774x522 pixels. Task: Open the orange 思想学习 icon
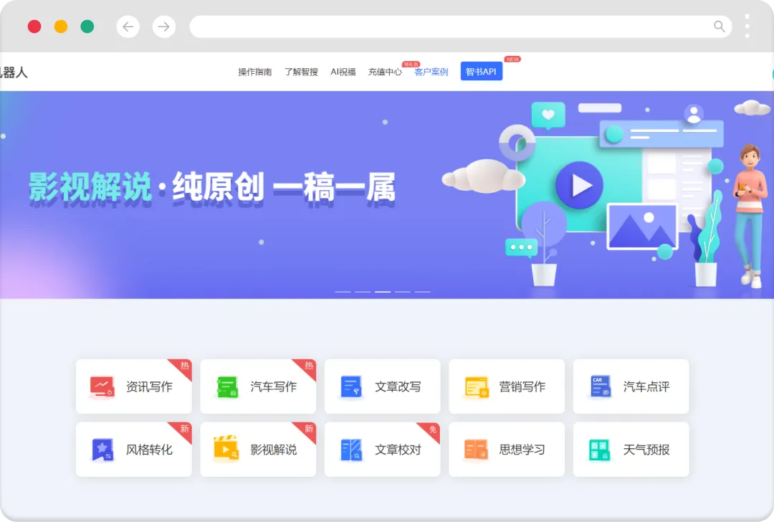pyautogui.click(x=476, y=450)
